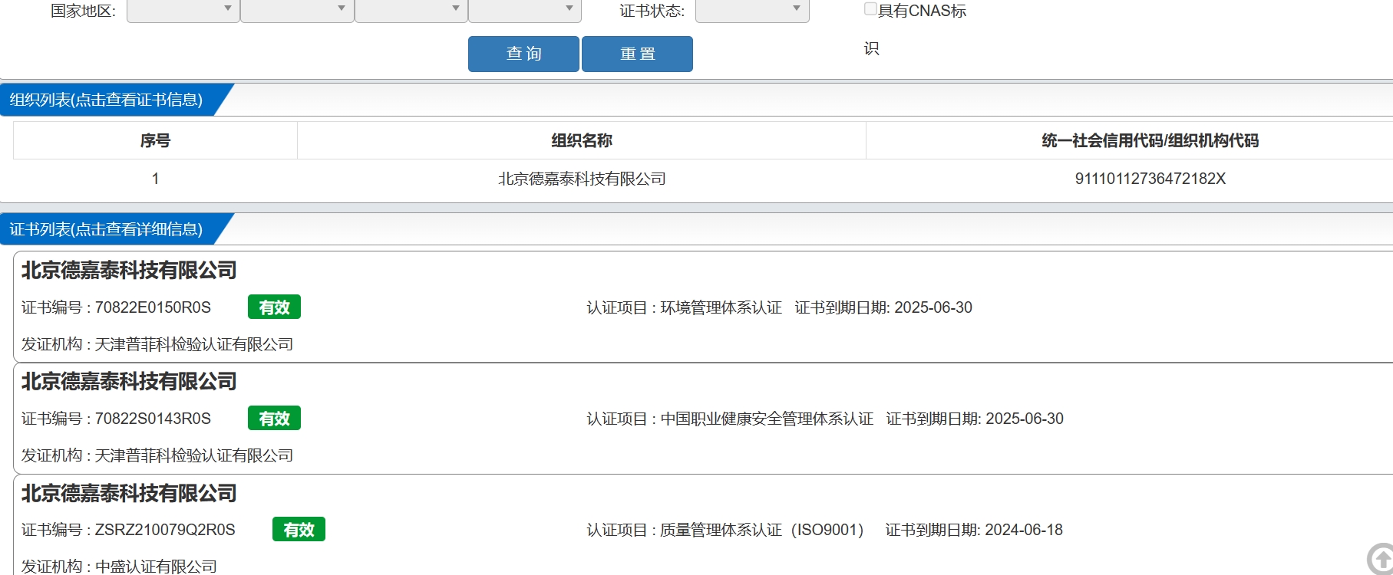
Task: Open the second 国家地区 dropdown
Action: tap(297, 10)
